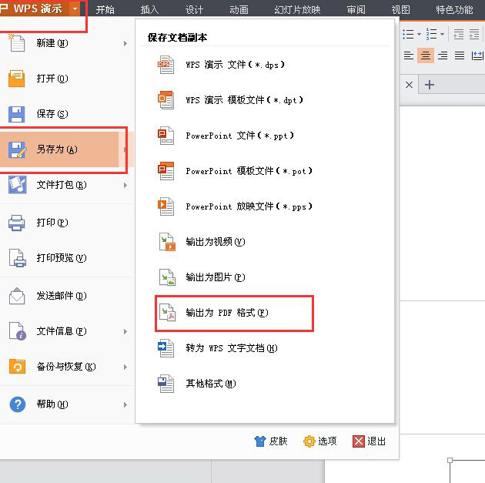The height and width of the screenshot is (483, 485).
Task: Toggle align left paragraph button
Action: [409, 55]
